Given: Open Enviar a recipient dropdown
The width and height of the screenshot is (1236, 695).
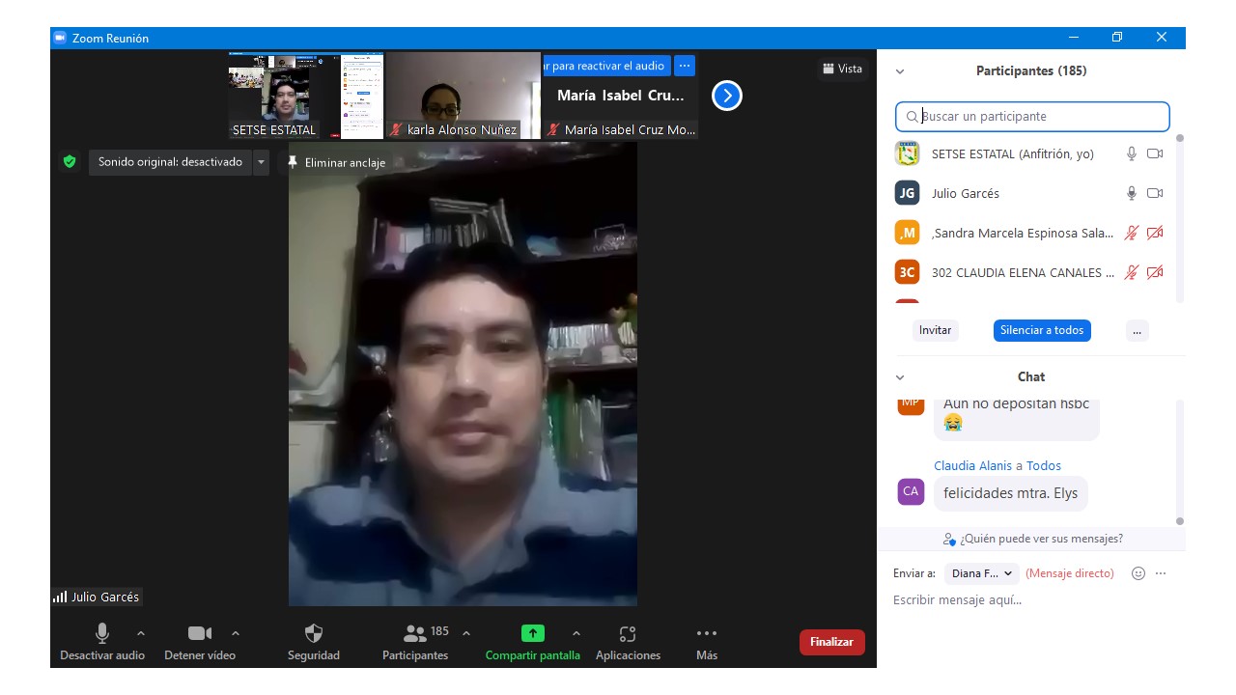Looking at the screenshot, I should (x=982, y=573).
